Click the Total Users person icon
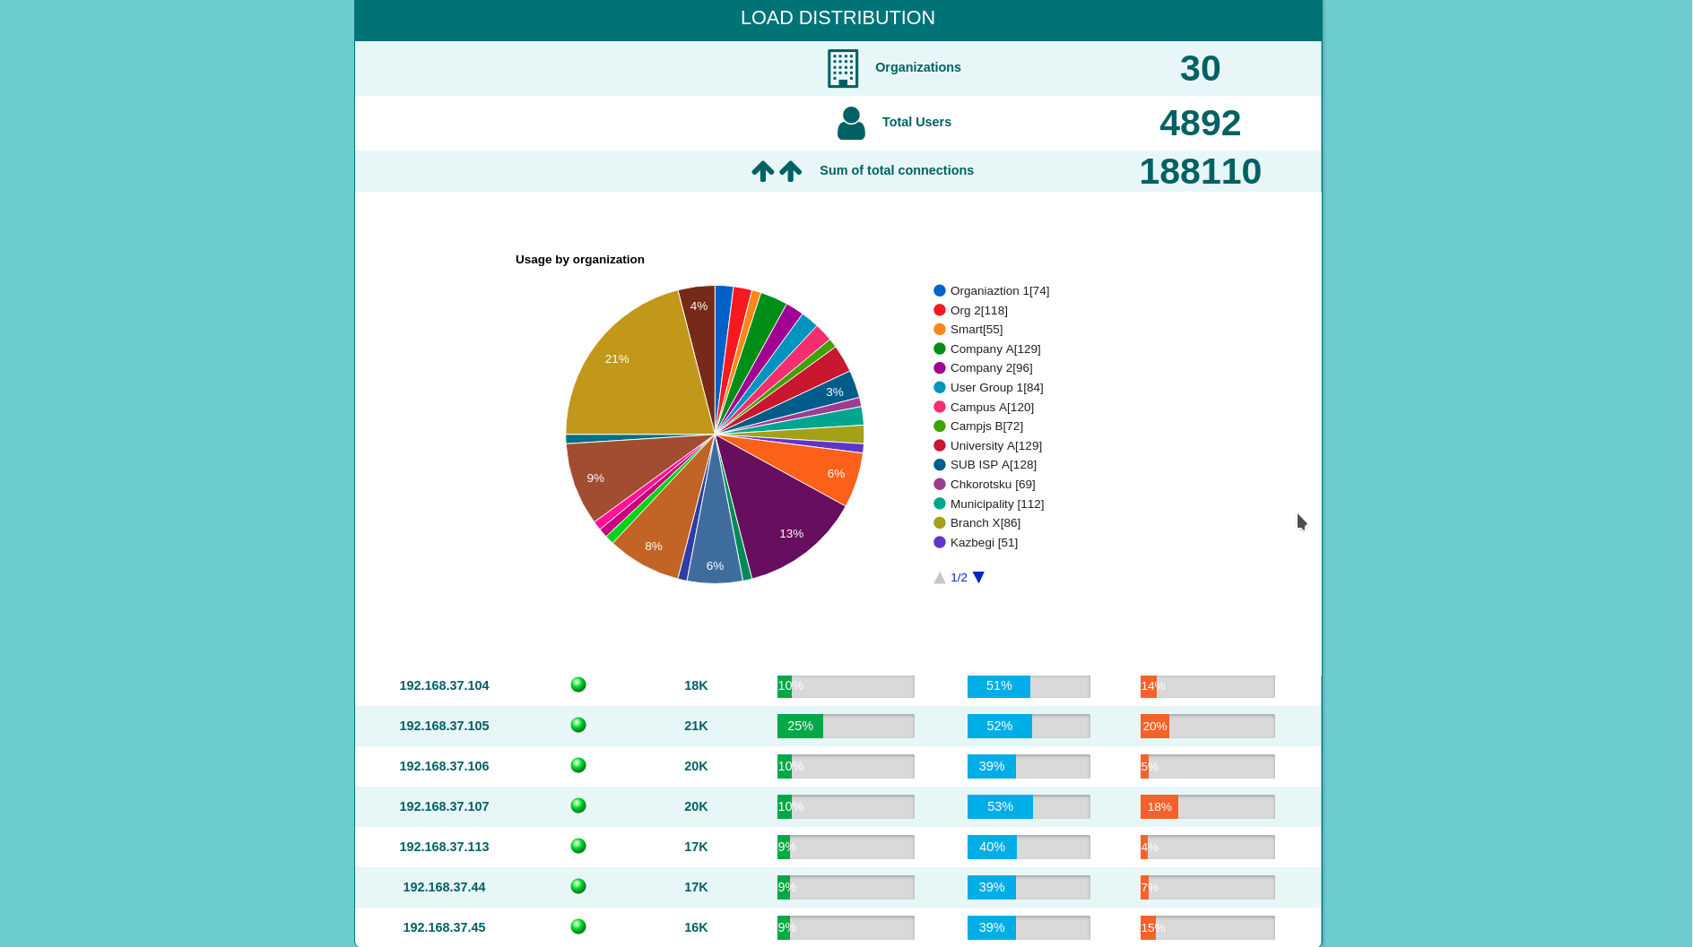This screenshot has height=947, width=1693. tap(851, 123)
